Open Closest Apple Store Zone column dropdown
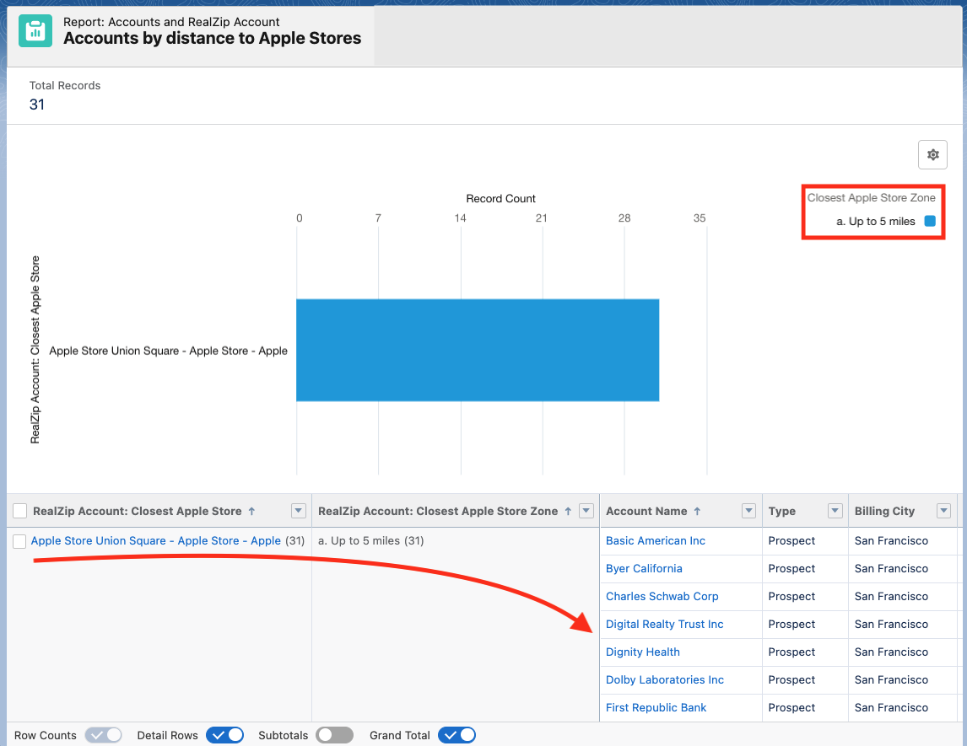The height and width of the screenshot is (746, 967). pyautogui.click(x=586, y=511)
